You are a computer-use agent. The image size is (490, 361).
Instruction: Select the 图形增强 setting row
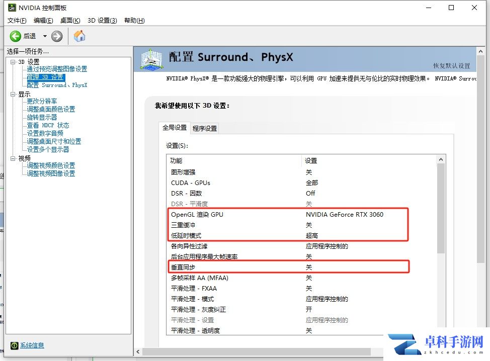point(301,172)
